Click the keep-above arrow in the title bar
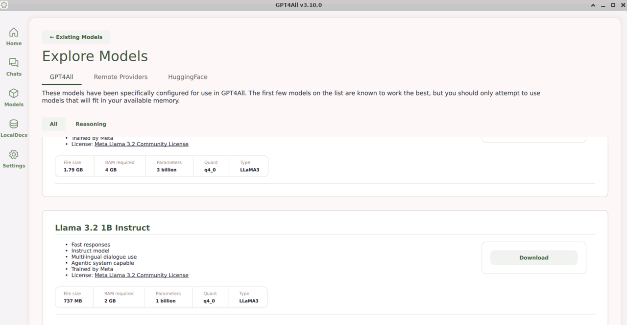Screen dimensions: 627x325 tap(593, 5)
